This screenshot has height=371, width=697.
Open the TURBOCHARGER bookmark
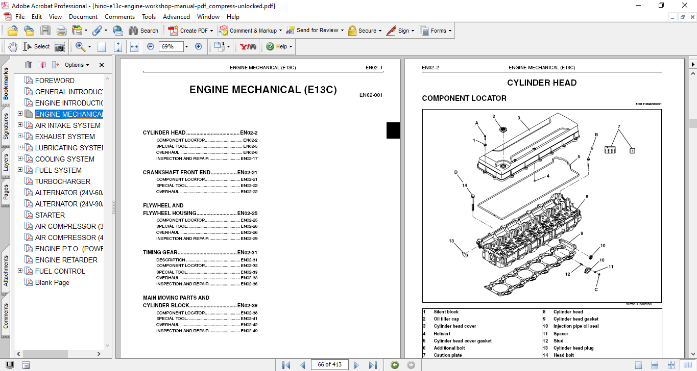(62, 181)
